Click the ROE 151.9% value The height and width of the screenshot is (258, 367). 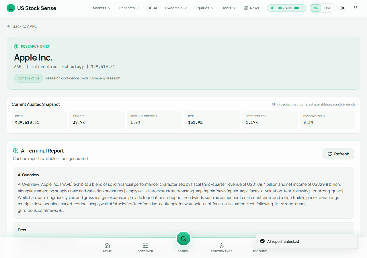[195, 122]
